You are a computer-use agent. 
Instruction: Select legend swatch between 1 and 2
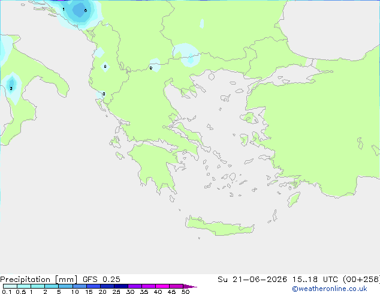click(x=38, y=286)
